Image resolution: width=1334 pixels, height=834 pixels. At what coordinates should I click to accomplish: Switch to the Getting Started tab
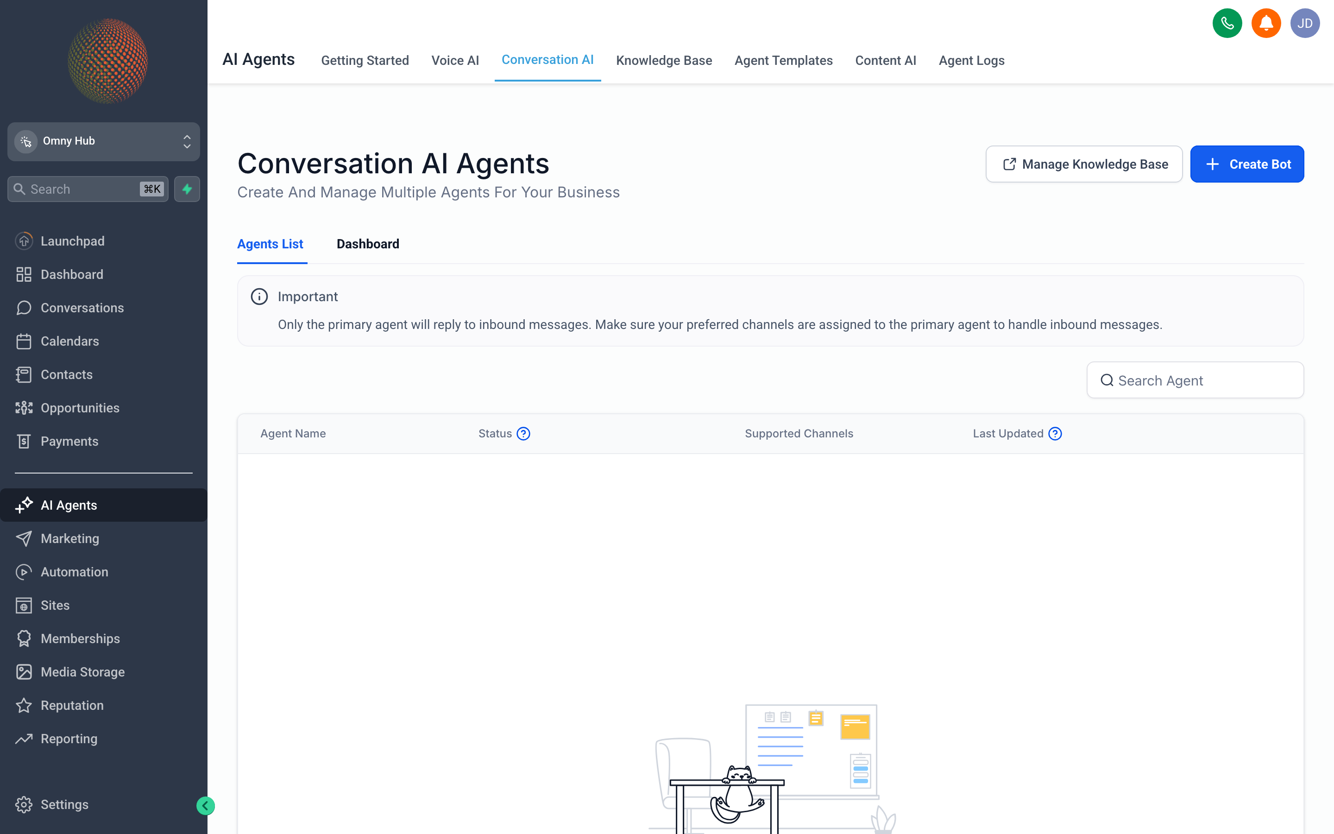coord(365,61)
